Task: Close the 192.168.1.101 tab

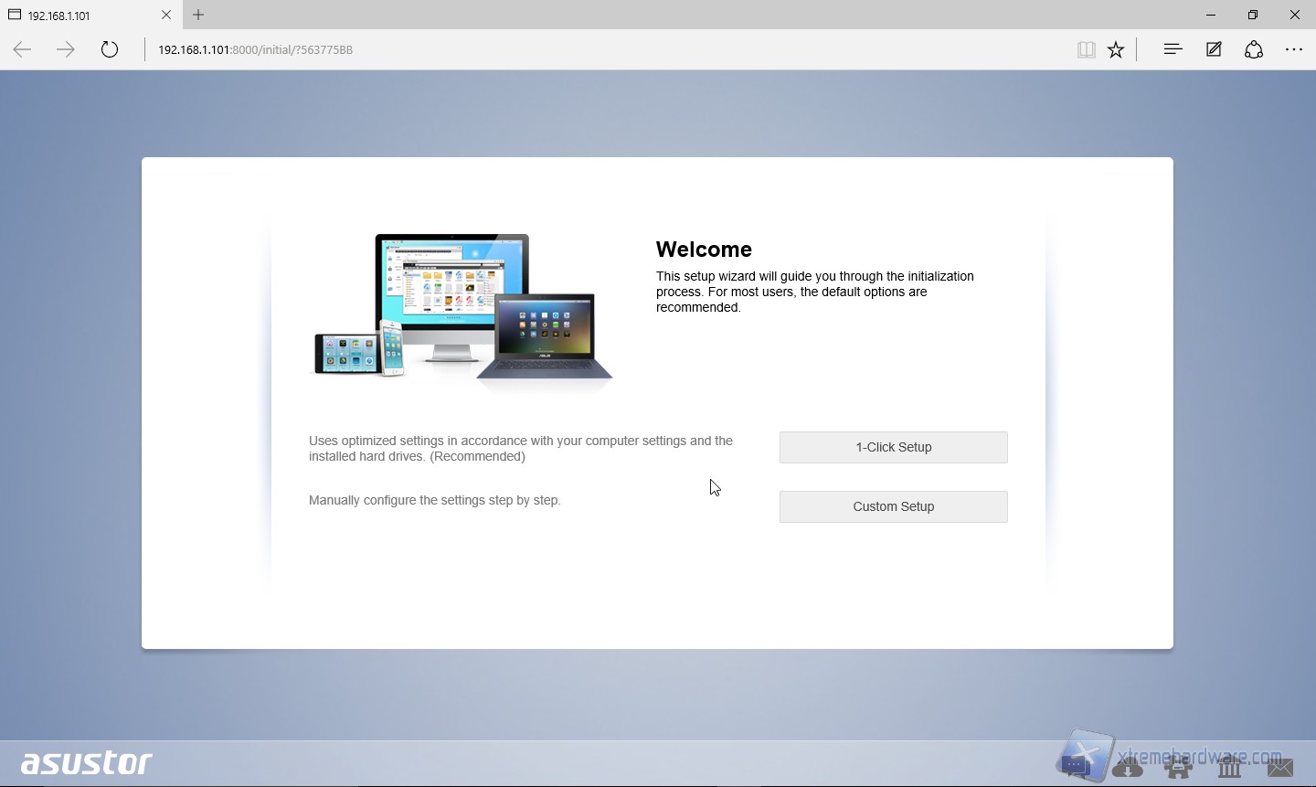Action: 166,15
